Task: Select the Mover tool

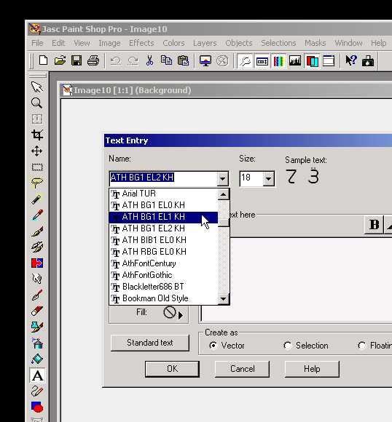Action: [x=37, y=151]
